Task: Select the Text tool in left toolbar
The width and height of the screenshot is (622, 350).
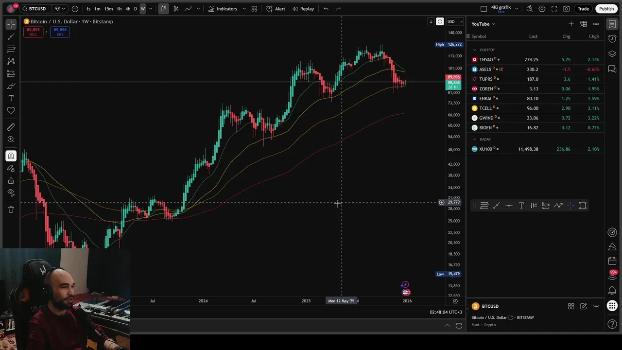Action: 11,98
